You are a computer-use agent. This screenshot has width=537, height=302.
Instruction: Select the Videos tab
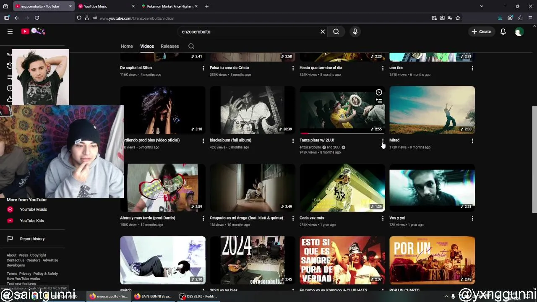pyautogui.click(x=147, y=46)
